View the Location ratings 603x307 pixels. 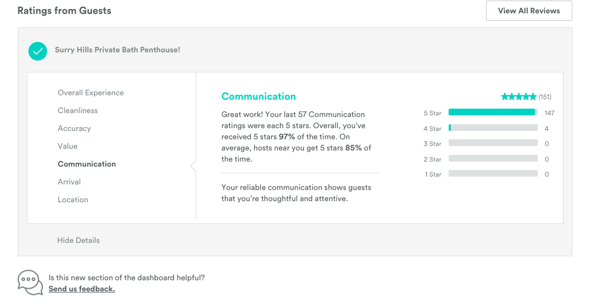coord(73,199)
